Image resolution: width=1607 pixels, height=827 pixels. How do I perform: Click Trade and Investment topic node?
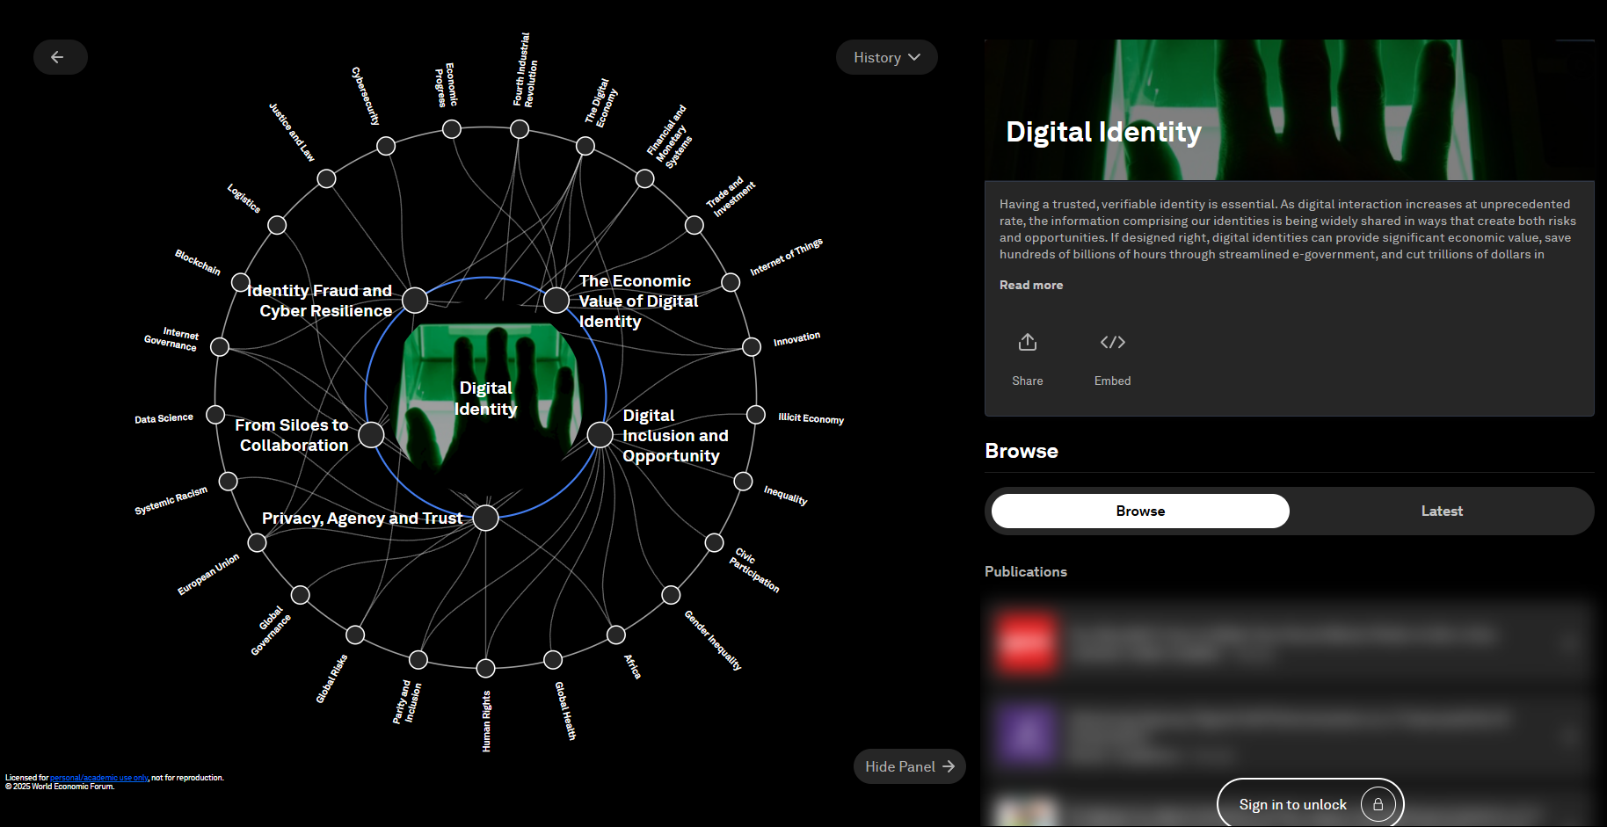[694, 225]
